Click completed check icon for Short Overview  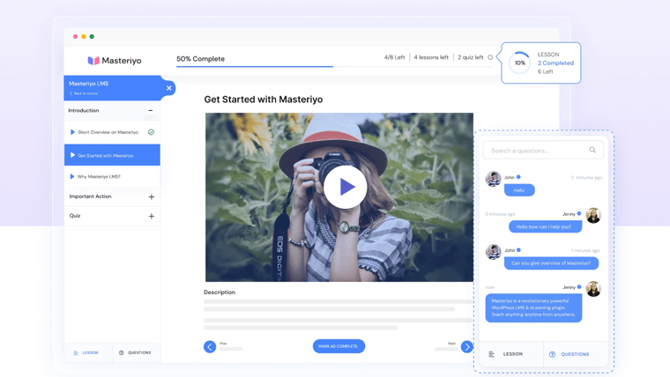(x=151, y=132)
